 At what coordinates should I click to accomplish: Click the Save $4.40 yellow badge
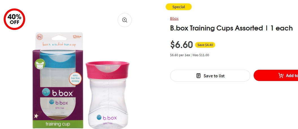pyautogui.click(x=205, y=45)
